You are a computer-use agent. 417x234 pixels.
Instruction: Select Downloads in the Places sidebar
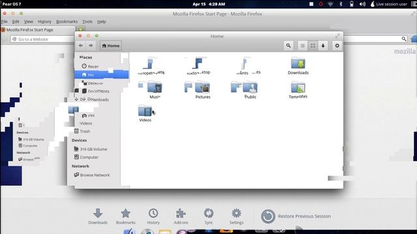pyautogui.click(x=95, y=99)
